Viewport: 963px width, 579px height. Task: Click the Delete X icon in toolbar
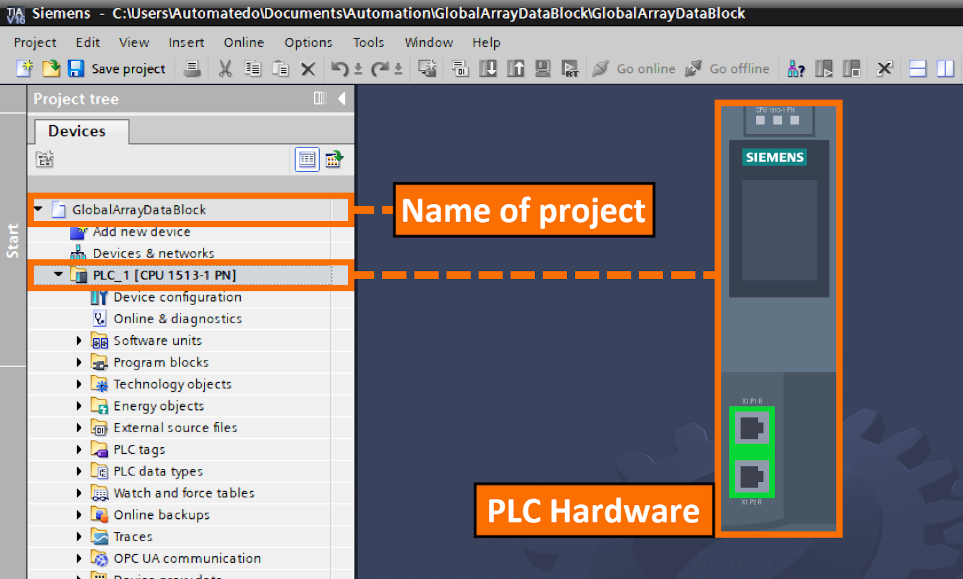(308, 69)
